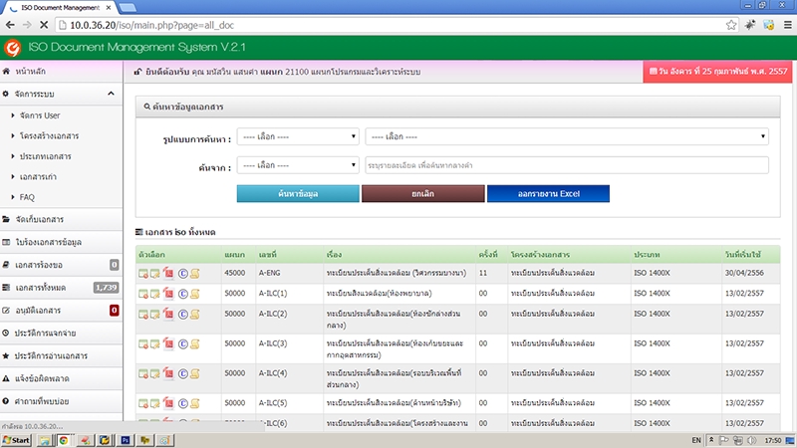Open the Chrome menu hamburger icon

tap(787, 25)
